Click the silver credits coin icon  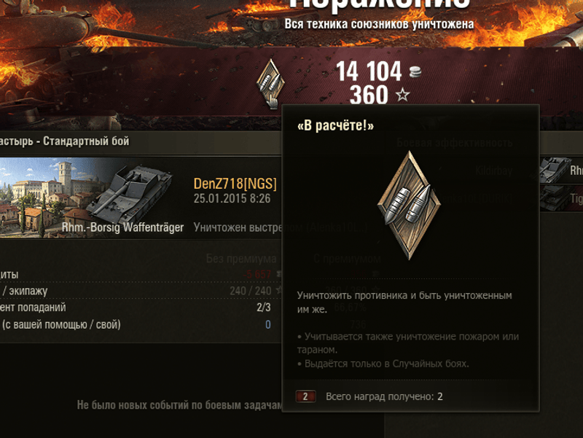point(415,71)
